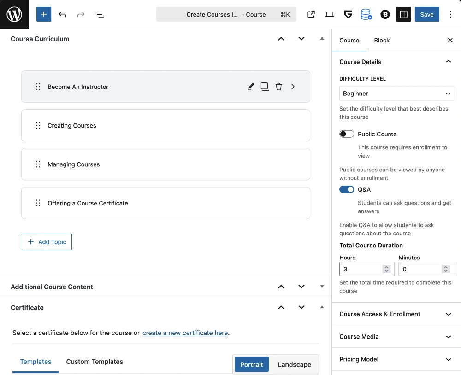Follow the create a new certificate link
The height and width of the screenshot is (375, 461).
pos(185,333)
